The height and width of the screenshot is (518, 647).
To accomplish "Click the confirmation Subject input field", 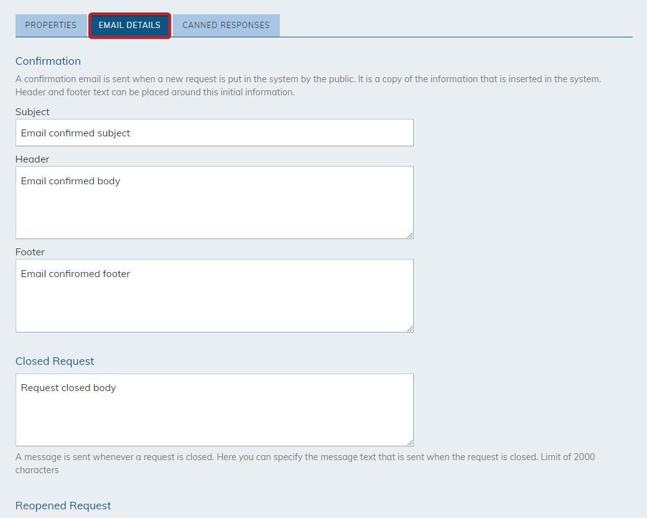I will (215, 133).
